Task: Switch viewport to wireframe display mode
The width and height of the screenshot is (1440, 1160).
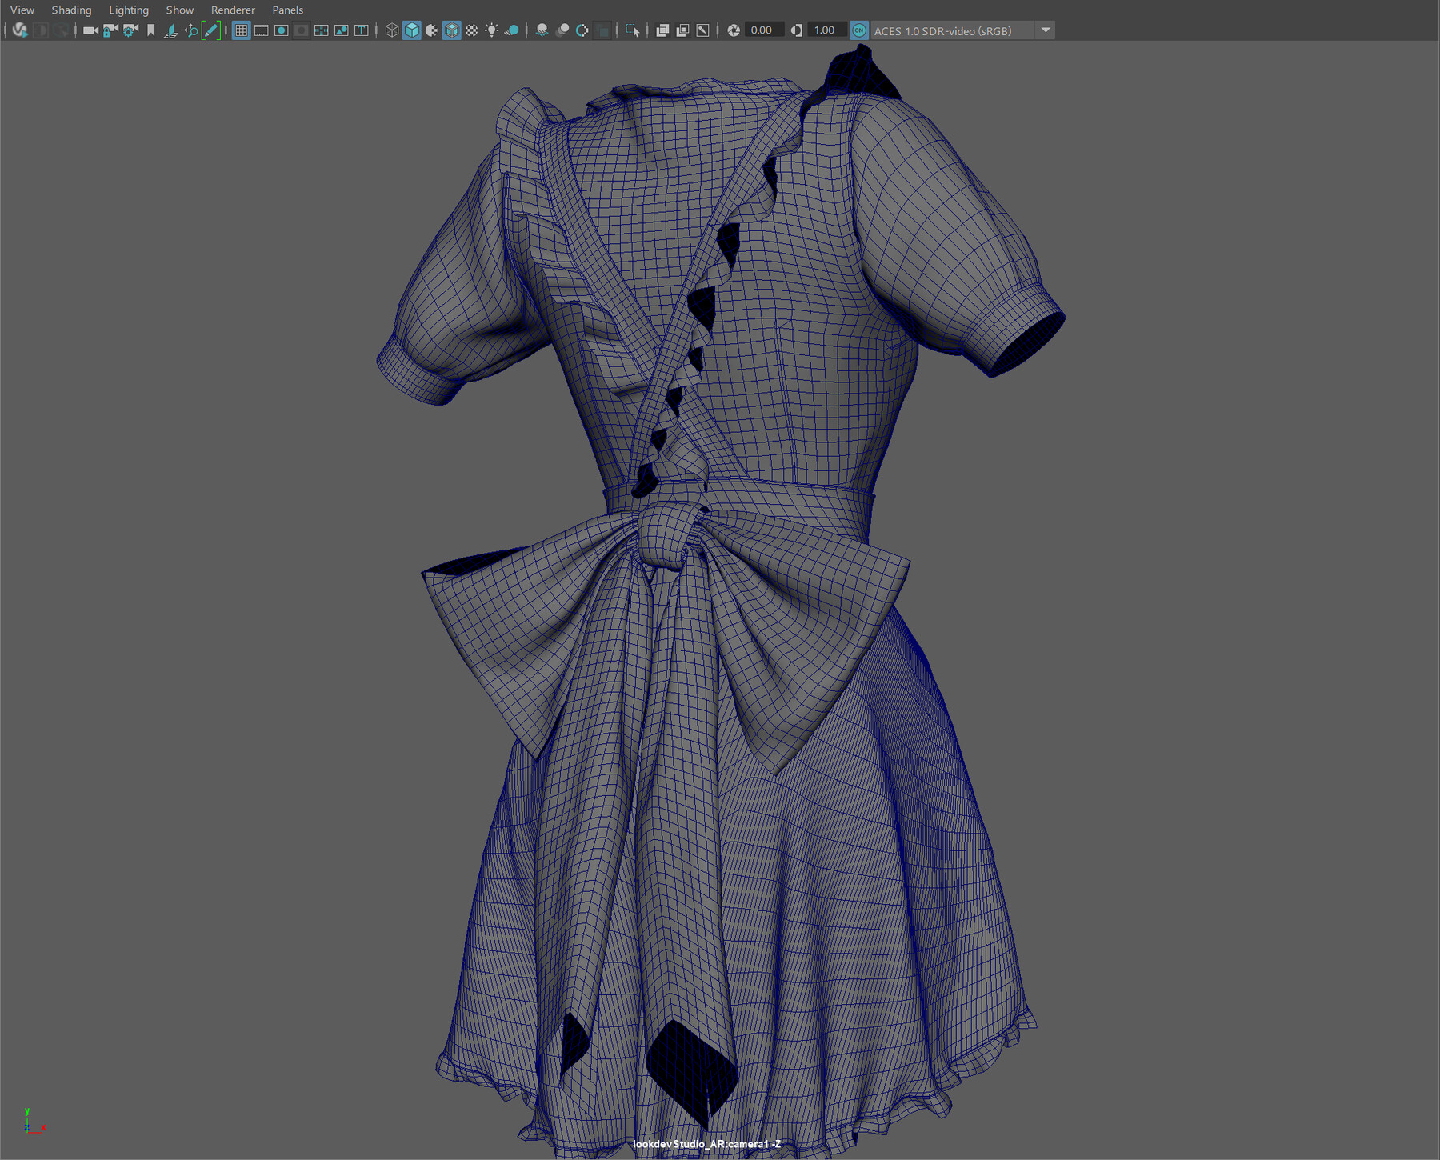Action: [x=392, y=30]
